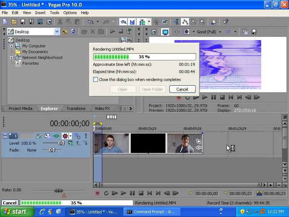Open Internet Explorer from Quick Launch
Screen dimensions: 289x217
pos(42,212)
